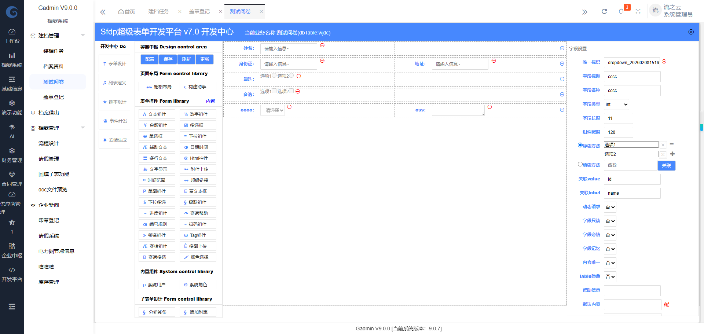Click the 关联 button
704x334 pixels.
[x=666, y=166]
